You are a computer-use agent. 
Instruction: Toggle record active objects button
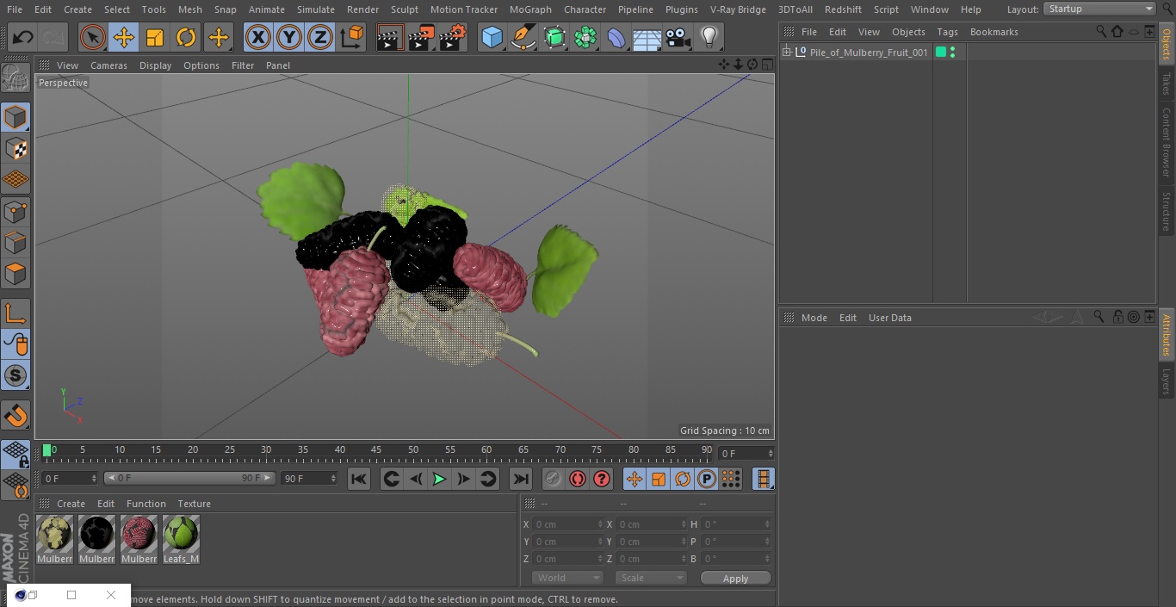pos(554,480)
